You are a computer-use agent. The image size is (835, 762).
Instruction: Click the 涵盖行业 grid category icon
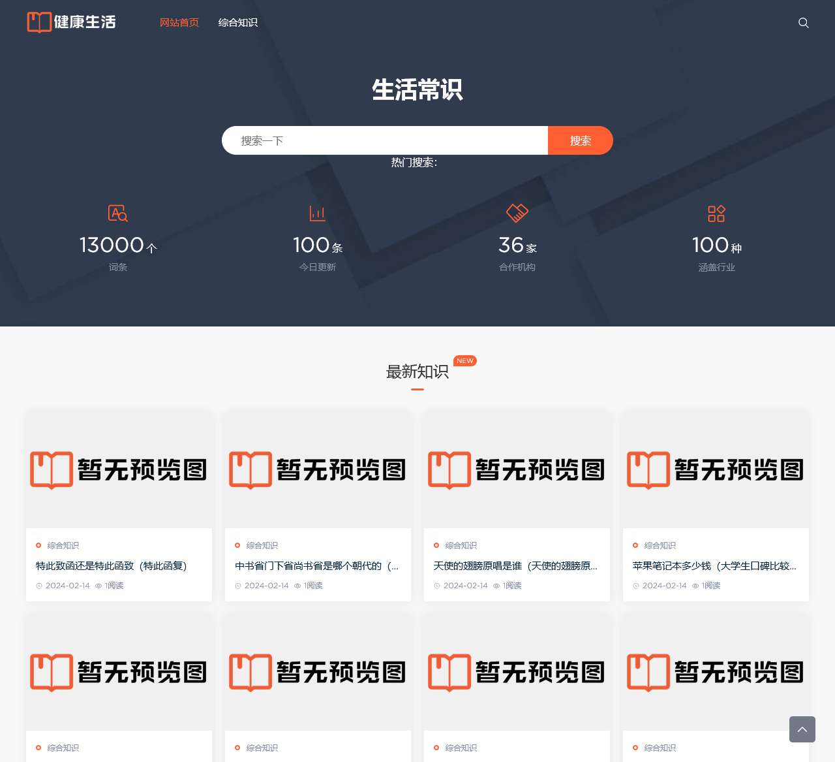716,214
